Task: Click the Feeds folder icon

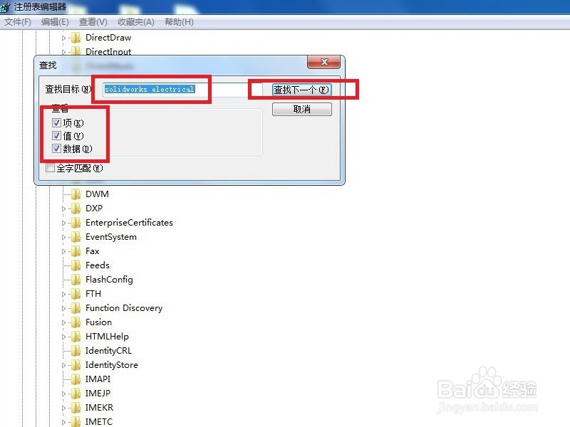Action: [x=76, y=265]
